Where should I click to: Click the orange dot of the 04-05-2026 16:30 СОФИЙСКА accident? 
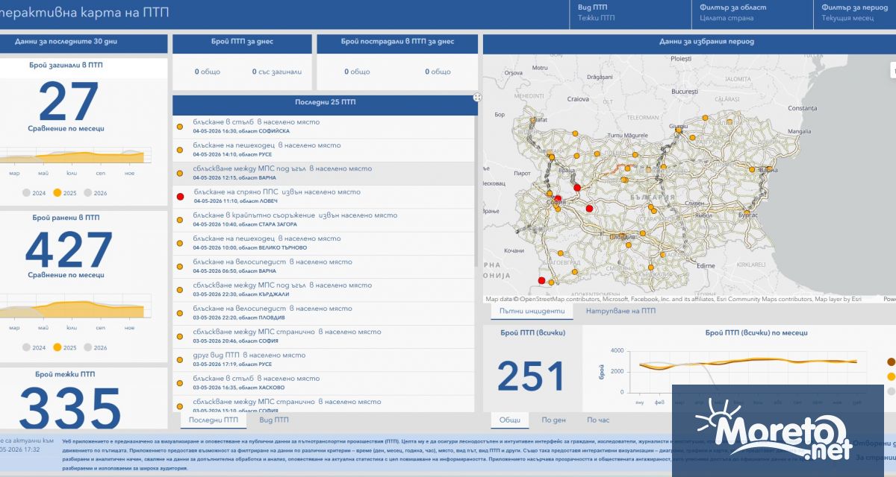pyautogui.click(x=180, y=127)
